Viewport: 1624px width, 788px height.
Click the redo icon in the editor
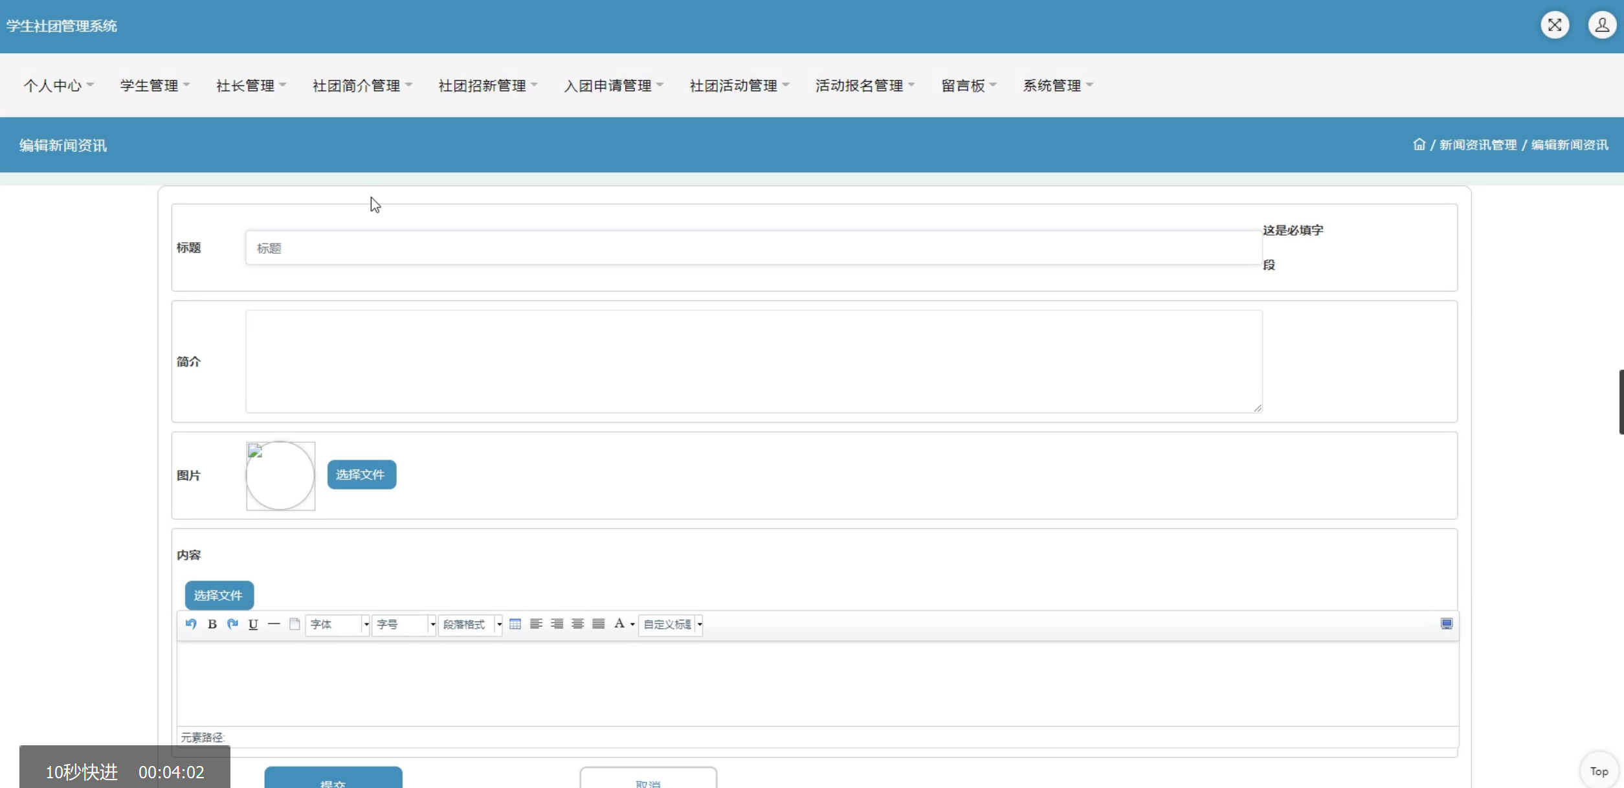coord(232,624)
